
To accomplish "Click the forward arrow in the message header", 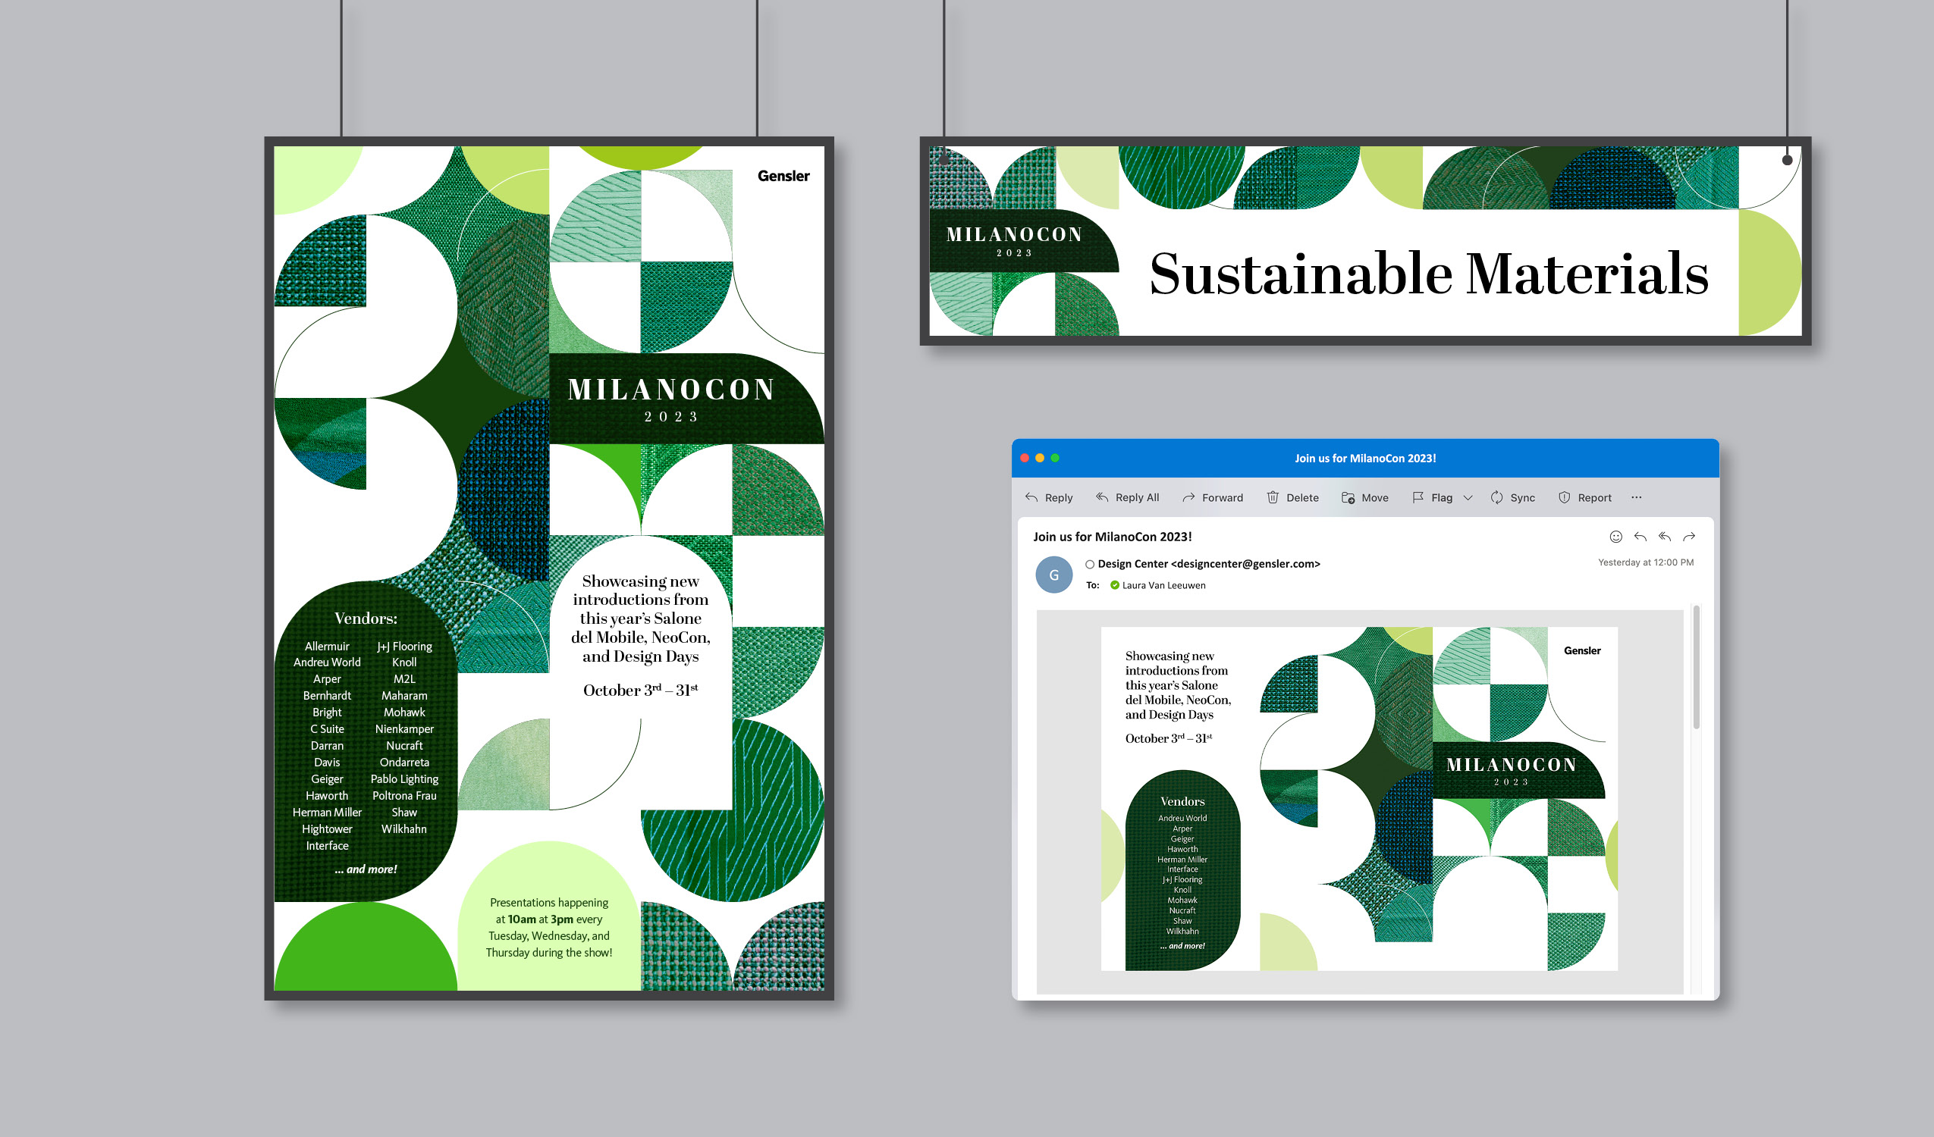I will (1689, 537).
